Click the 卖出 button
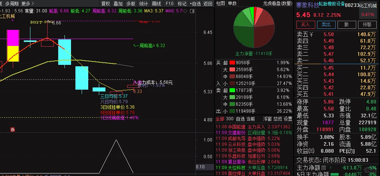This screenshot has width=380, height=176. pos(326,24)
